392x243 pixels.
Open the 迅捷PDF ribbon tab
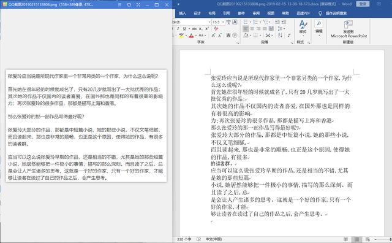[303, 13]
